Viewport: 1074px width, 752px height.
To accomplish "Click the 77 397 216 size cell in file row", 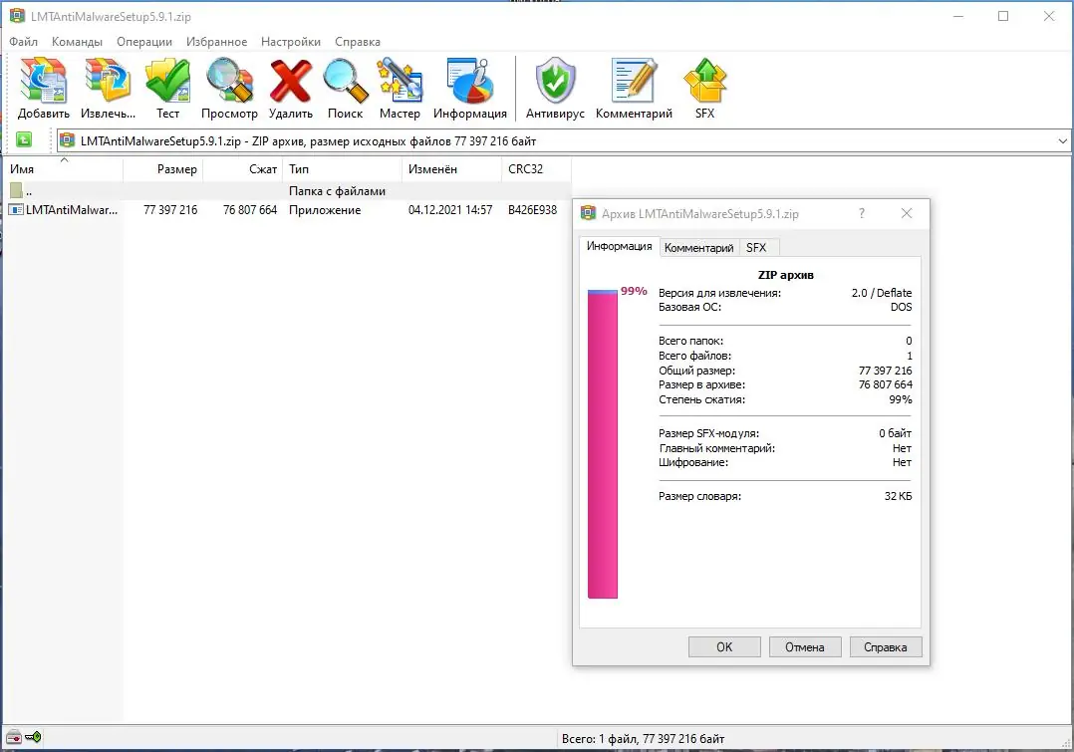I will [x=170, y=210].
